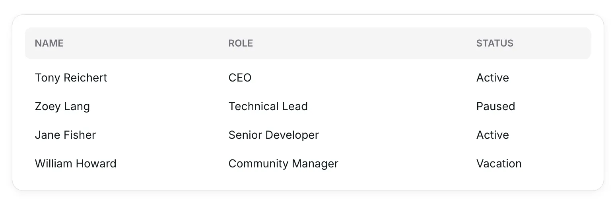This screenshot has height=202, width=614.
Task: Click the STATUS column header
Action: click(x=495, y=43)
